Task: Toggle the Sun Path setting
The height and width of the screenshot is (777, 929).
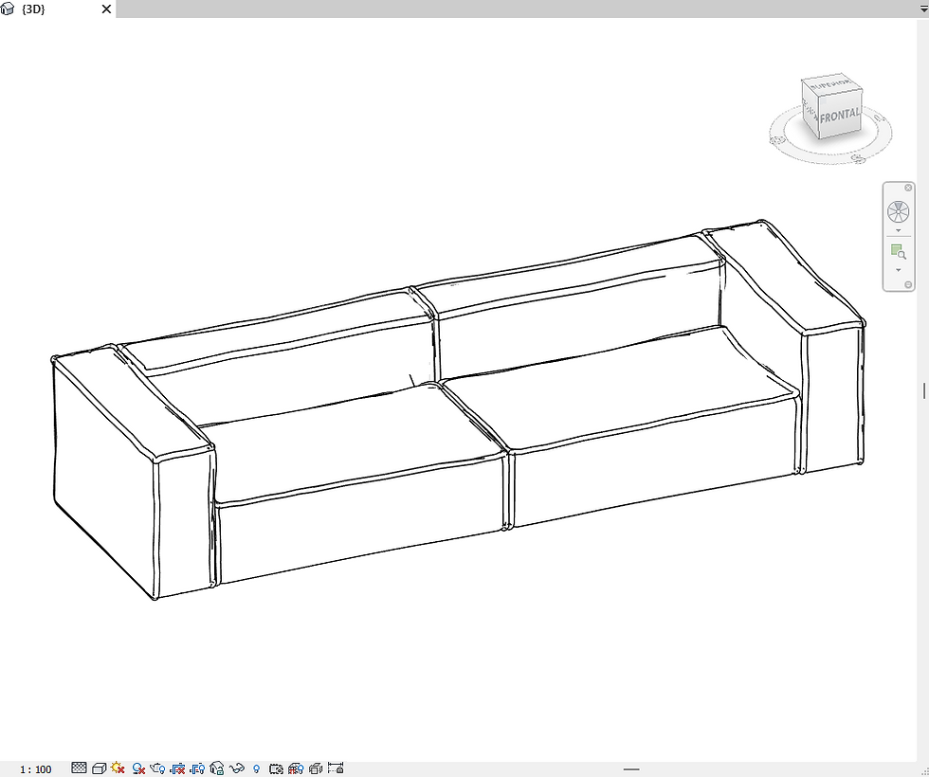Action: point(118,768)
